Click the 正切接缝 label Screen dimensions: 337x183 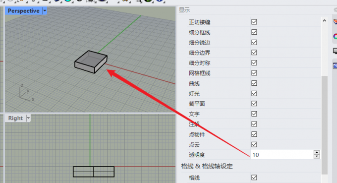(x=199, y=22)
